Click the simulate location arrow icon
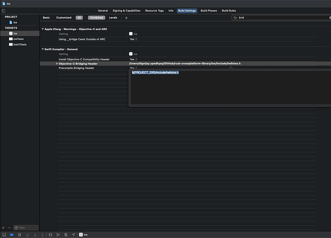Viewport: 331px width, 238px height. click(73, 235)
